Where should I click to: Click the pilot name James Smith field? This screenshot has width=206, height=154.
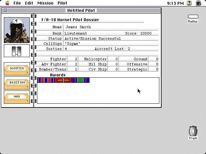(78, 27)
